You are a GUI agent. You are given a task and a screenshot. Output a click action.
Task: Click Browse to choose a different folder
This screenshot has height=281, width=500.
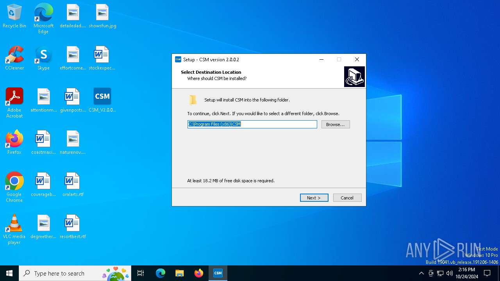click(336, 124)
